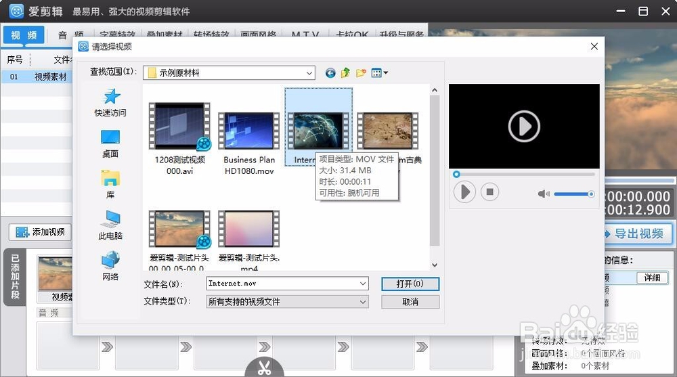Adjust the preview volume slider
The height and width of the screenshot is (377, 677).
(x=575, y=194)
